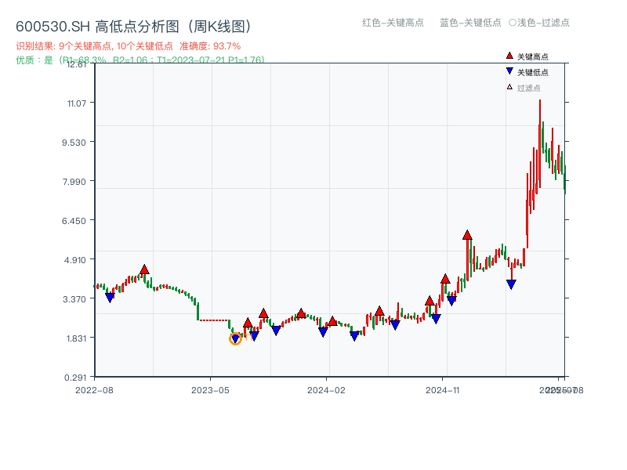This screenshot has height=470, width=627.
Task: Select the red key high marker in late 2022
Action: tap(144, 269)
